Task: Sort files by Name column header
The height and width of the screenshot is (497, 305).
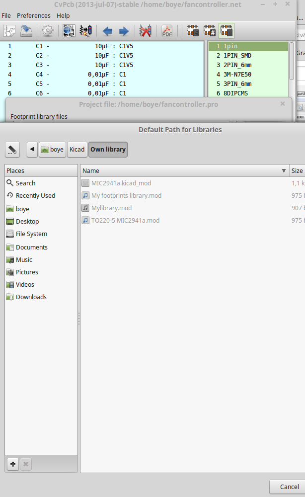Action: coord(184,170)
